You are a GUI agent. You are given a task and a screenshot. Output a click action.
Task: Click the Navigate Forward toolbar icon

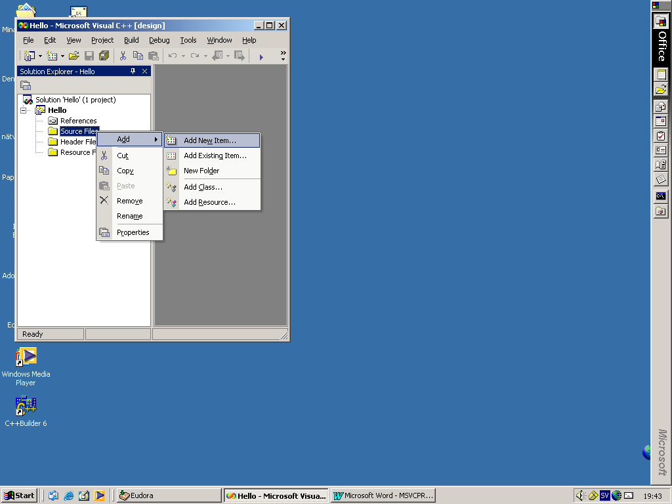(239, 56)
